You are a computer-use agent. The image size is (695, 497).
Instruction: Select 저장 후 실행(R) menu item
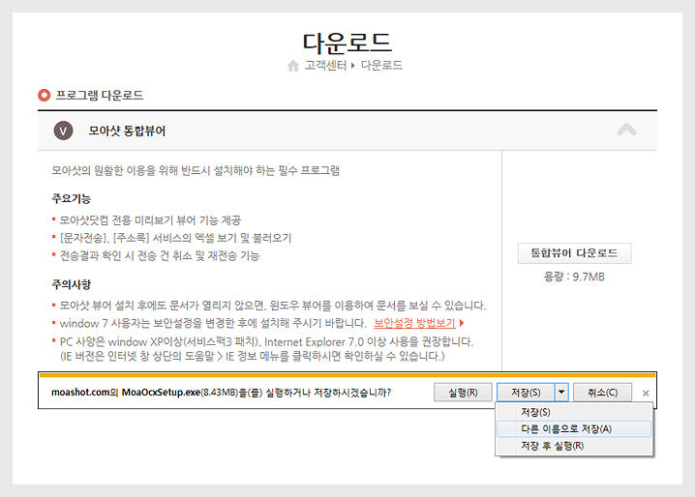574,446
